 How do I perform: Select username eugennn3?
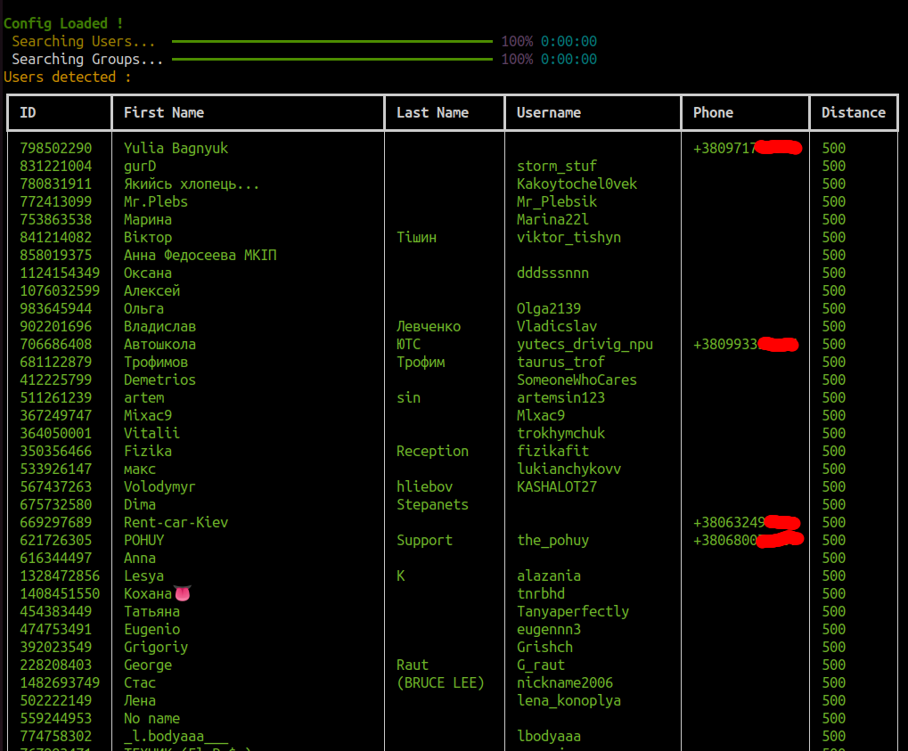(548, 631)
